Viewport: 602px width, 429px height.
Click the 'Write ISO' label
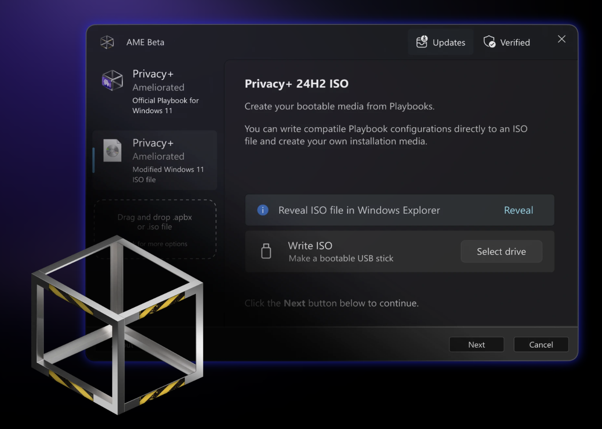tap(310, 246)
